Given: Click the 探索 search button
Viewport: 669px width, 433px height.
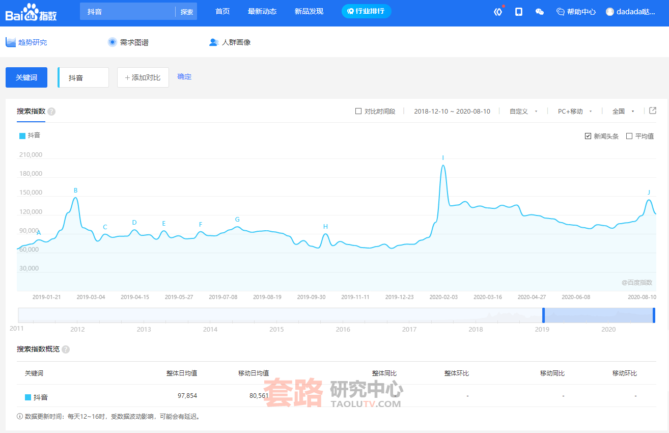Looking at the screenshot, I should 187,12.
